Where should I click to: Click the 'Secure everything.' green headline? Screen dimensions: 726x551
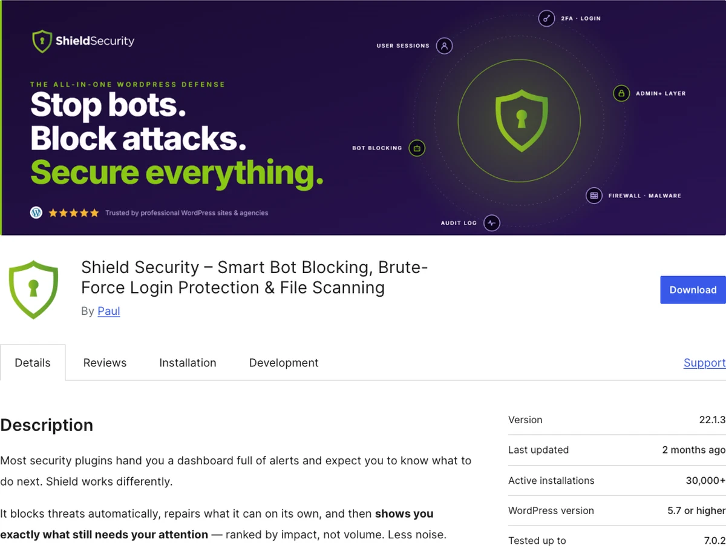[x=177, y=173]
